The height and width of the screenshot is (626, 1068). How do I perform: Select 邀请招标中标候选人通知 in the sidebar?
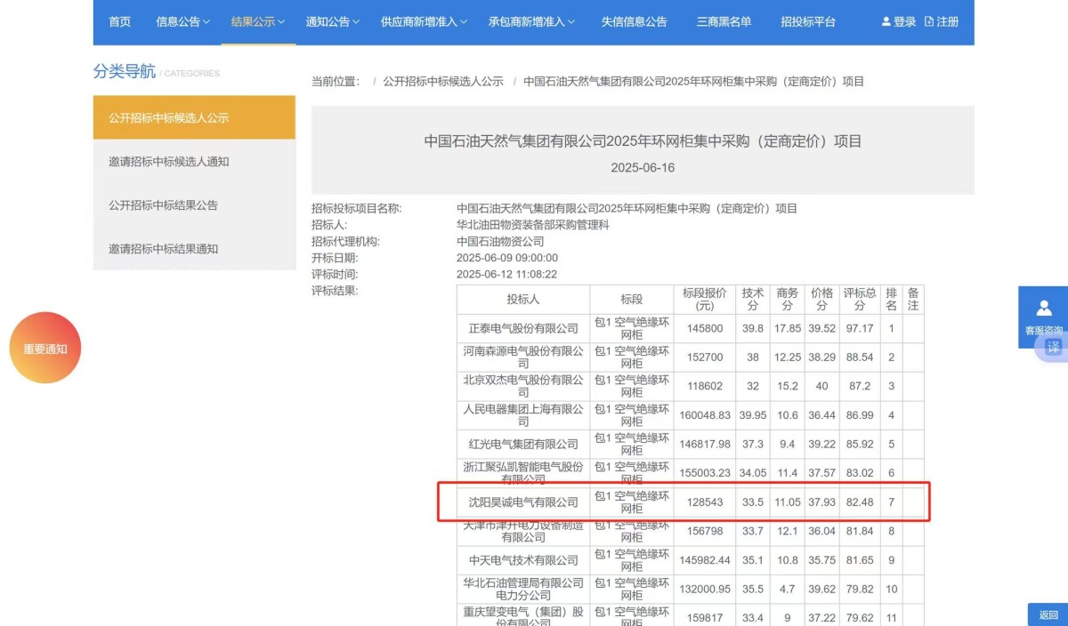pyautogui.click(x=194, y=161)
